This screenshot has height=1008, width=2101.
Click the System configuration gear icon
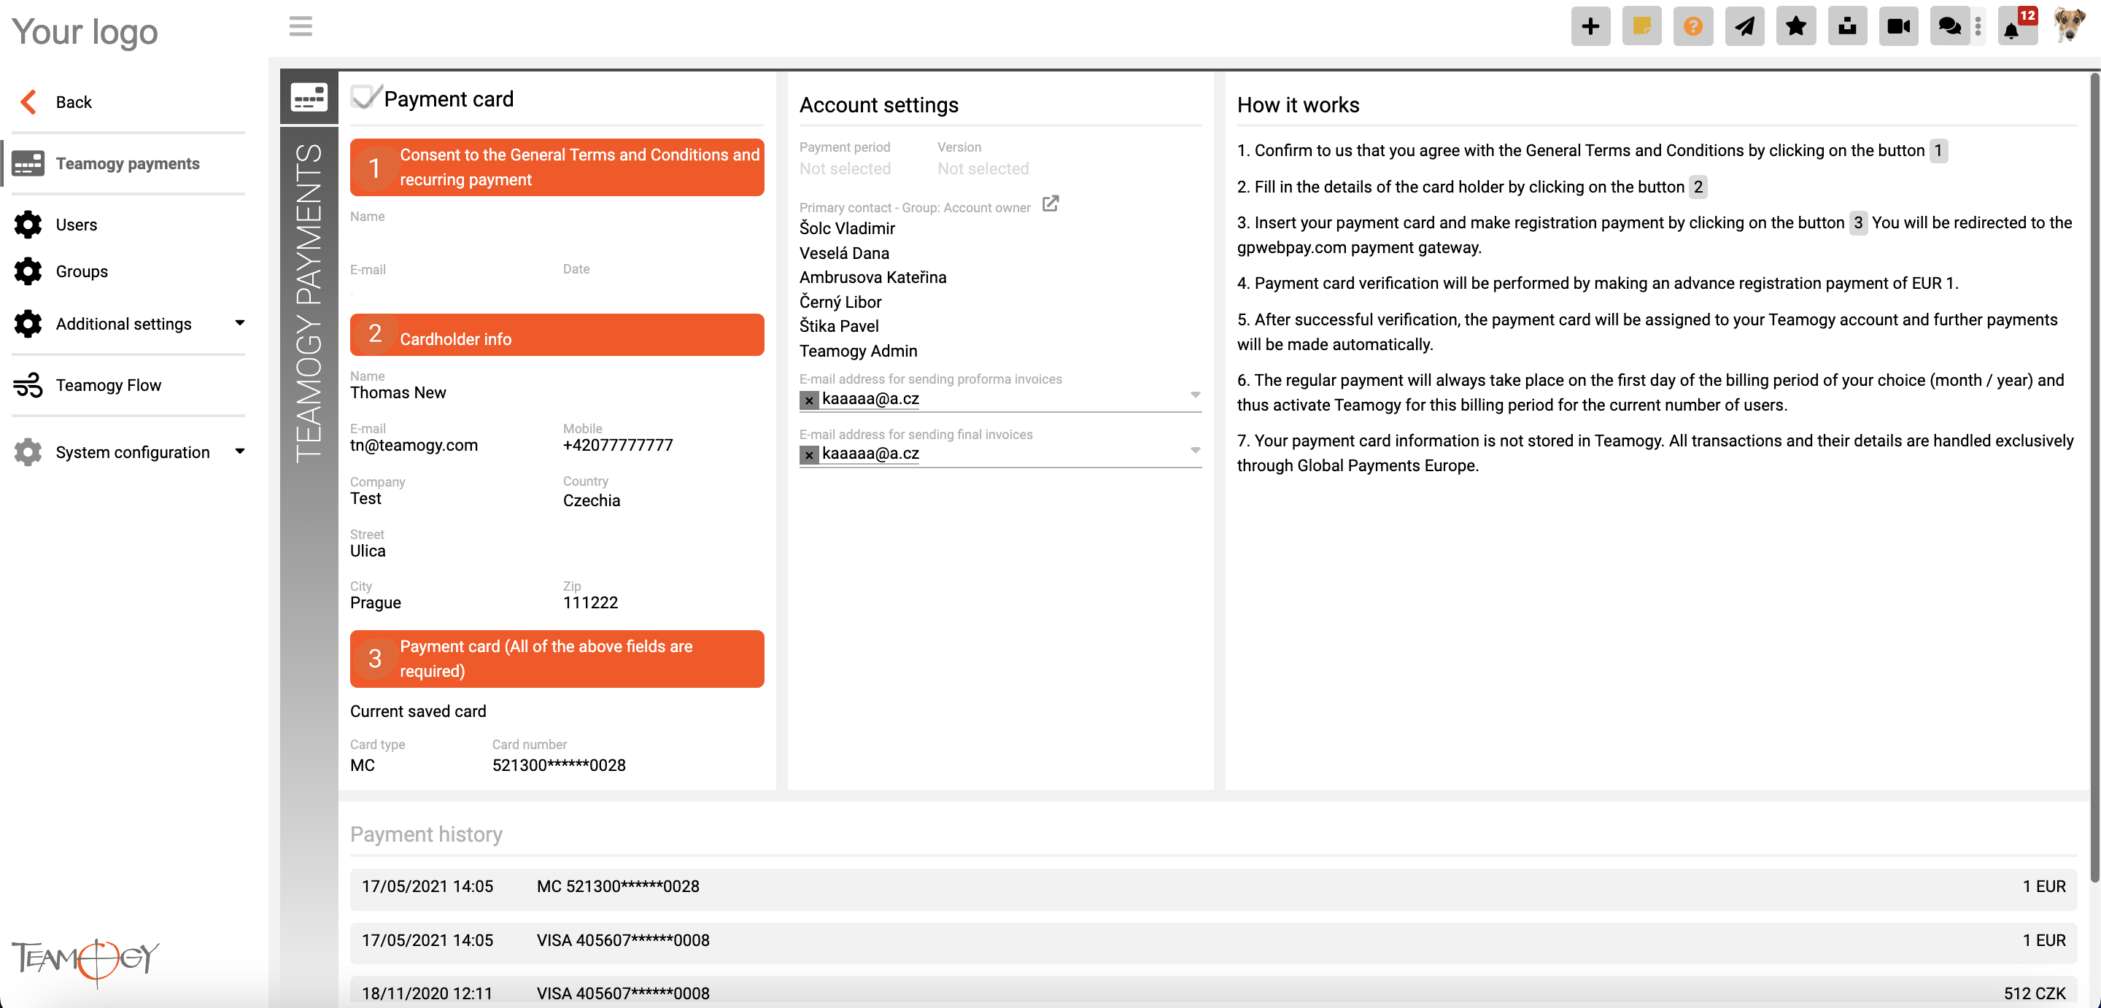click(x=28, y=451)
